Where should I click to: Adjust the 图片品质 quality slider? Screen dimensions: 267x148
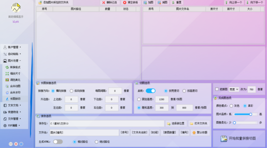246,114
